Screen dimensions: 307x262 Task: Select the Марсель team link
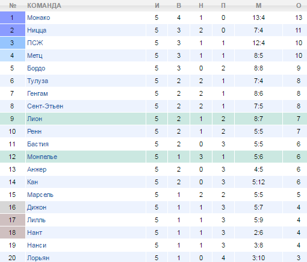(40, 195)
